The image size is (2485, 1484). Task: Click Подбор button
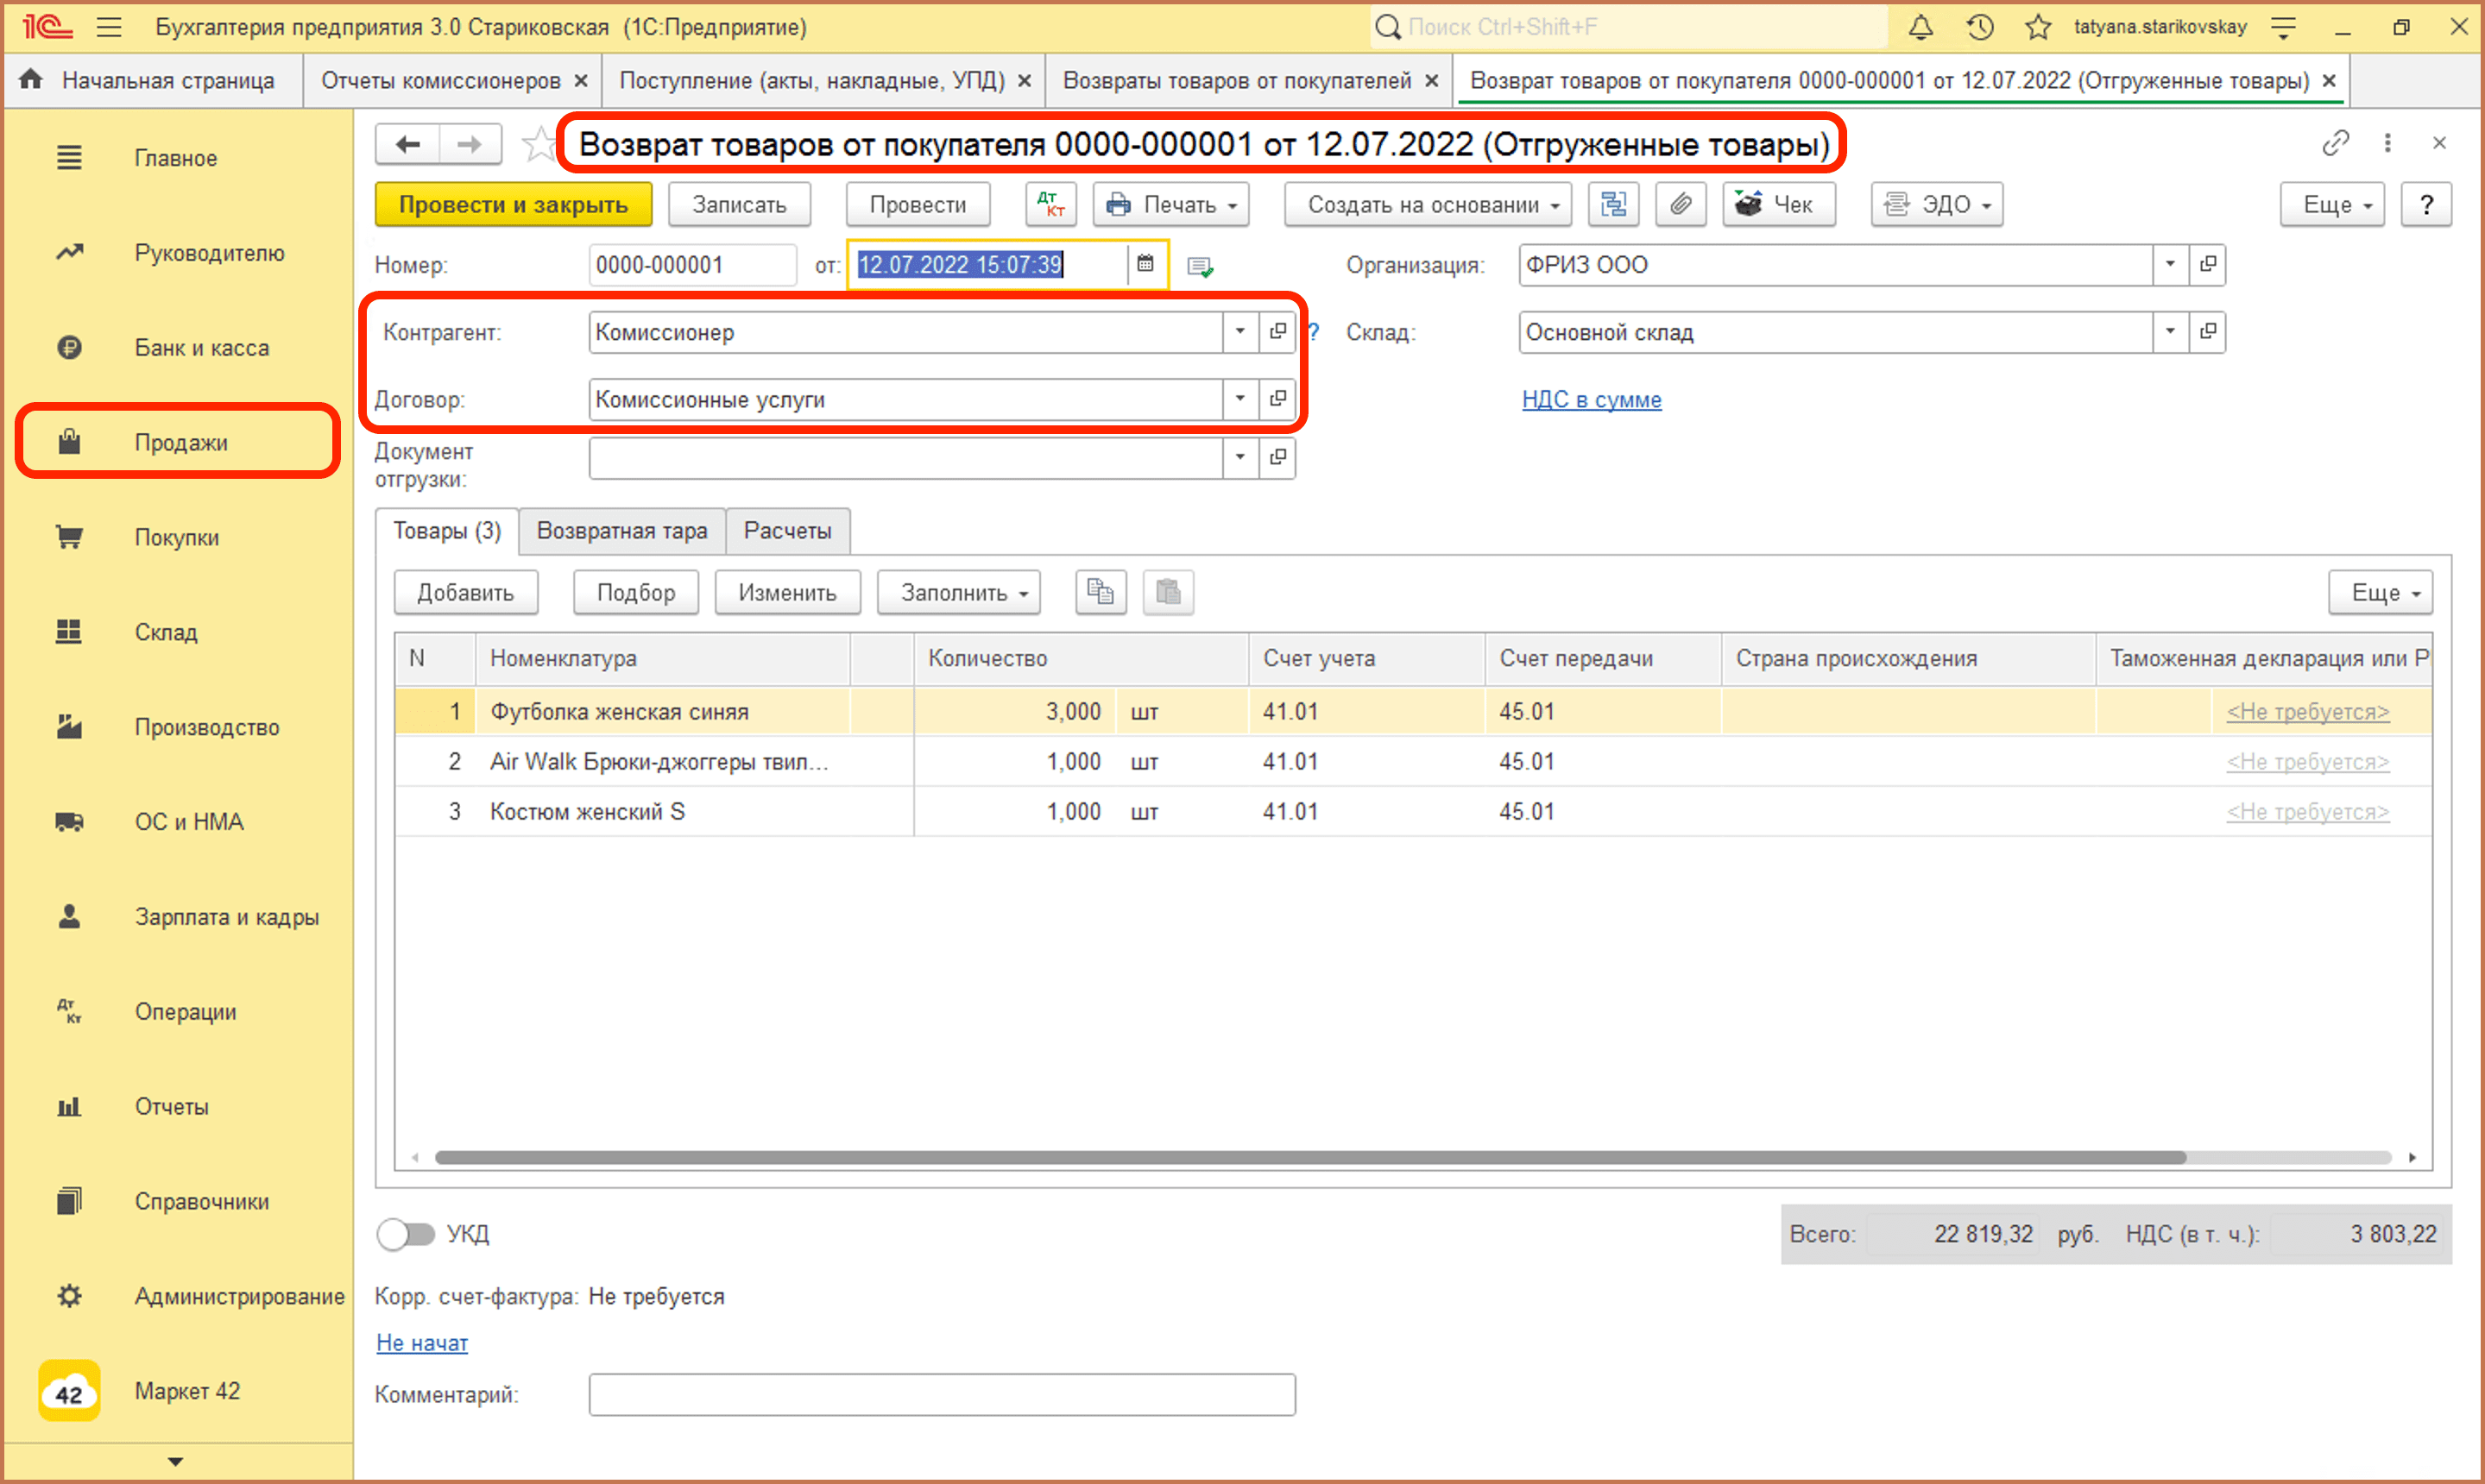[635, 592]
